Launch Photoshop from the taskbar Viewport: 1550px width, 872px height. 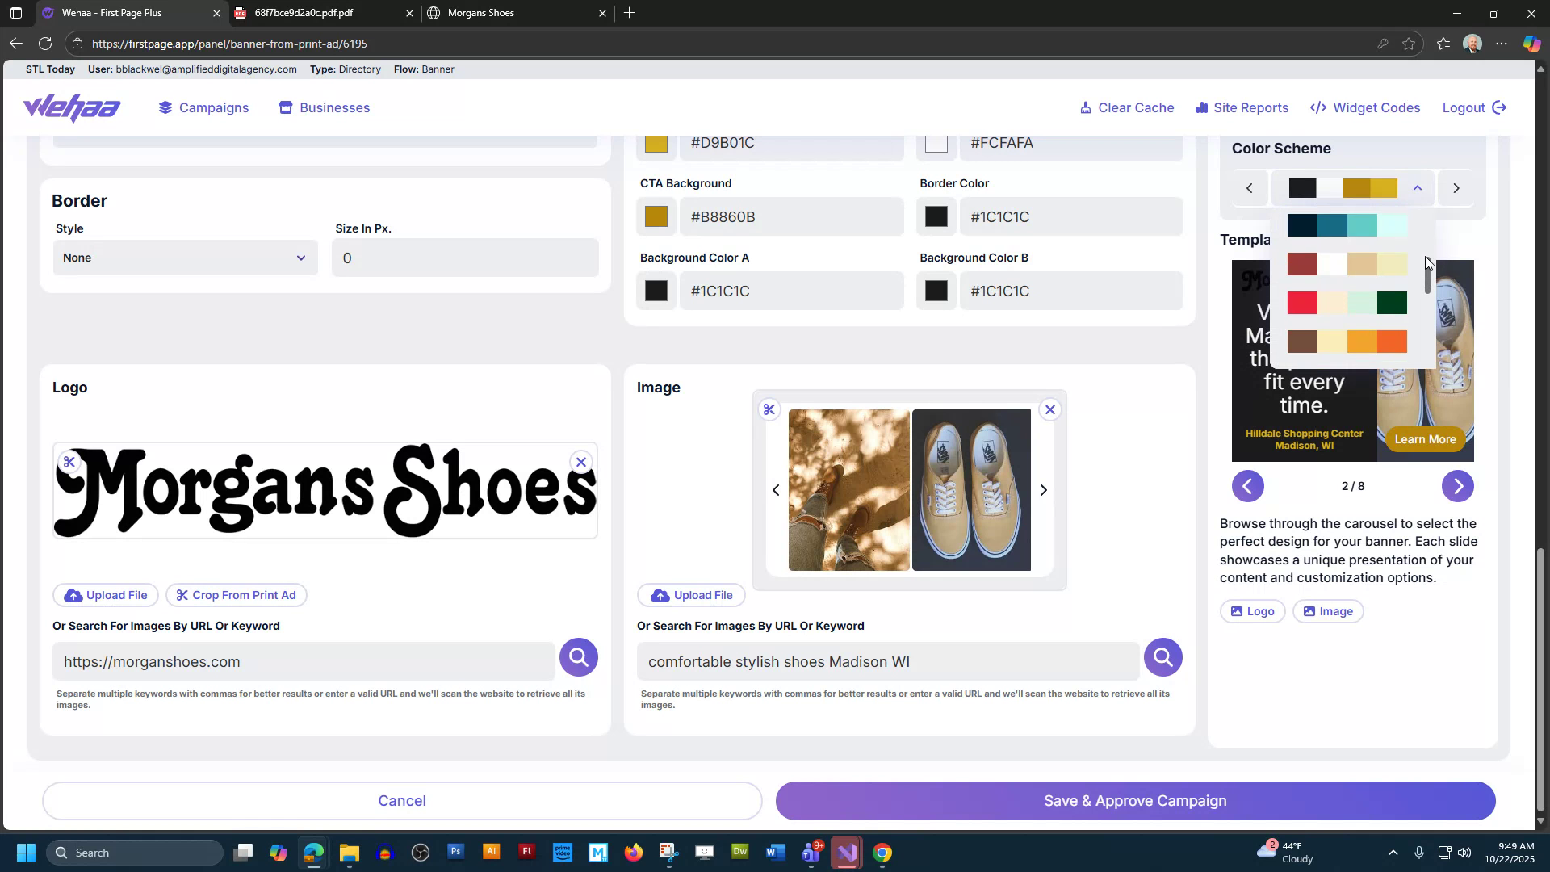pos(455,852)
